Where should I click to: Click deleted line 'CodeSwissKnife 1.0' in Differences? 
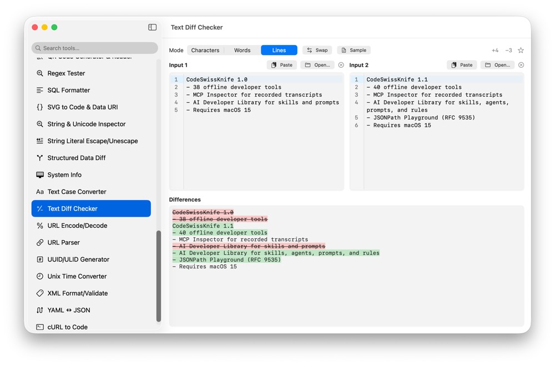point(203,212)
